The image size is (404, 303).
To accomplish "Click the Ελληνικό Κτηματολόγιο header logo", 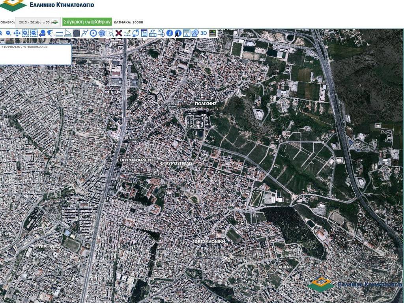I will pos(47,5).
